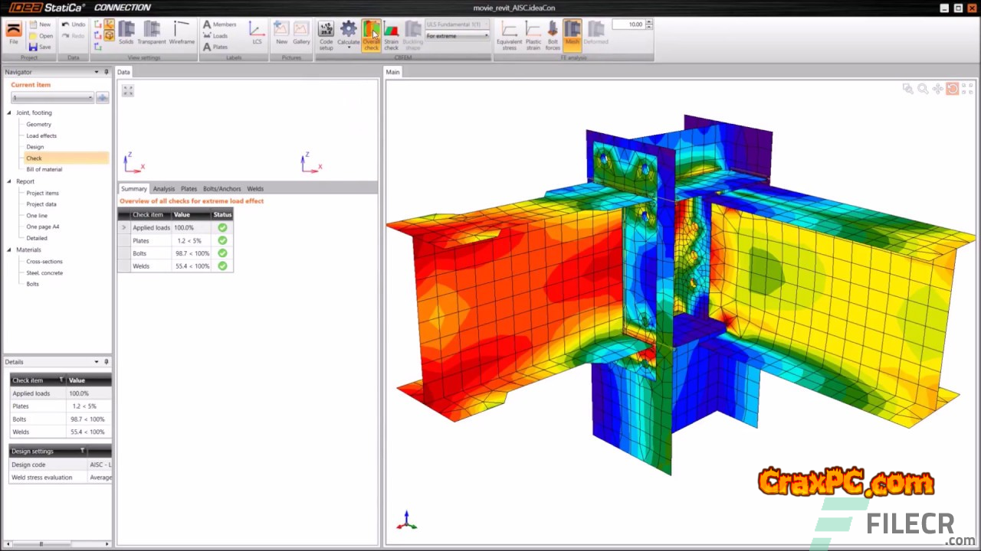The image size is (981, 551).
Task: Collapse the Joint, footing tree node
Action: [9, 112]
